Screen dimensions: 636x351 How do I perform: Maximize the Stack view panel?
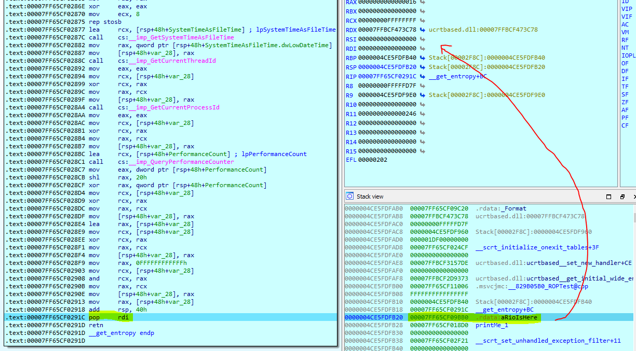(609, 197)
